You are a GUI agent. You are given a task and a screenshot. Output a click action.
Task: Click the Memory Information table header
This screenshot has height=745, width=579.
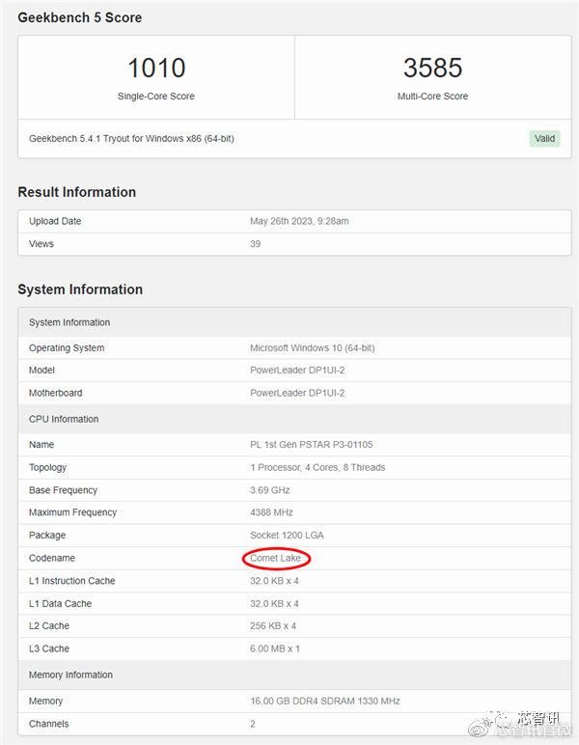coord(70,675)
